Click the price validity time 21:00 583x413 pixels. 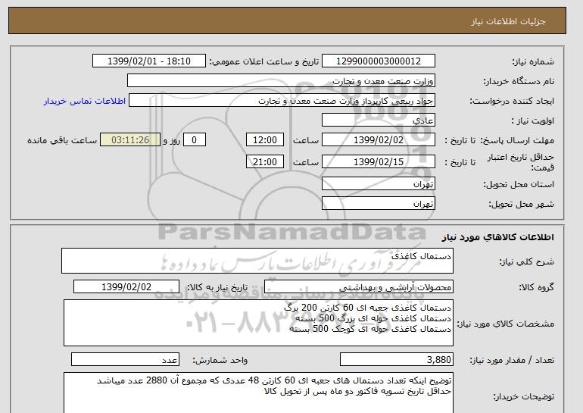(x=265, y=161)
